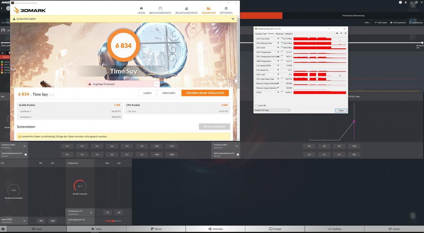Click the fan speed 1500 target field

tap(52, 221)
